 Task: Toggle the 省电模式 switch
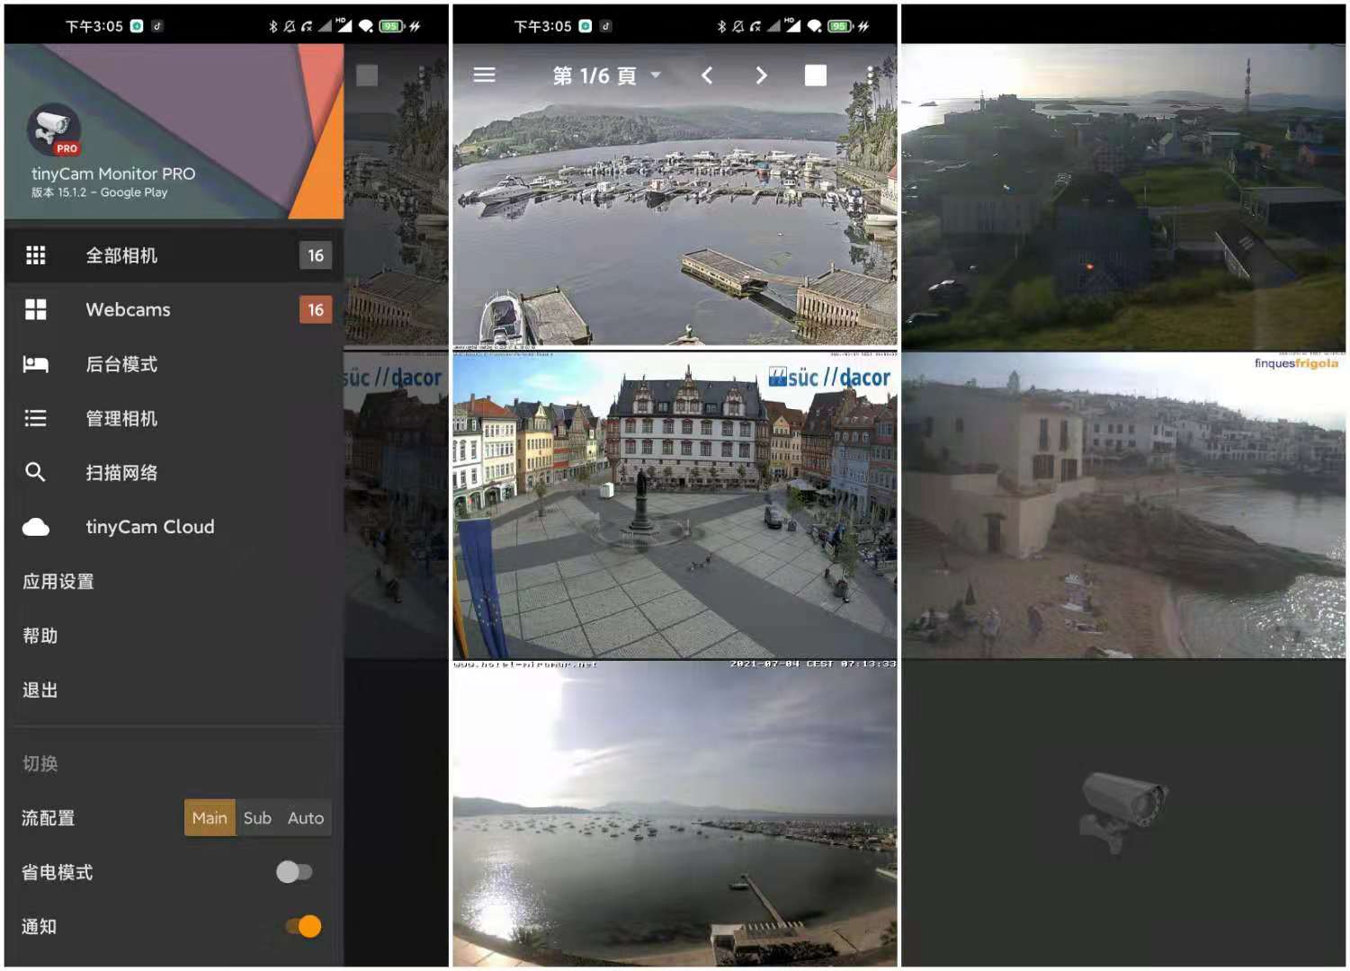click(294, 872)
